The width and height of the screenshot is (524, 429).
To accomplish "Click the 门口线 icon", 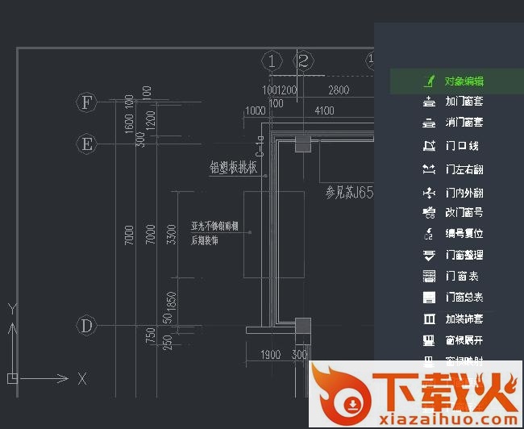I will (x=429, y=146).
